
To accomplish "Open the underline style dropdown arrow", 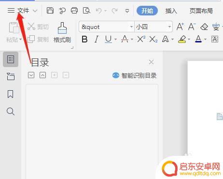I will (x=115, y=39).
